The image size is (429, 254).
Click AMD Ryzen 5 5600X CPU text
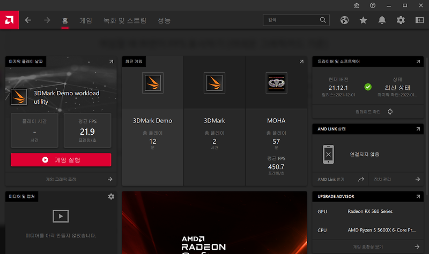(382, 230)
